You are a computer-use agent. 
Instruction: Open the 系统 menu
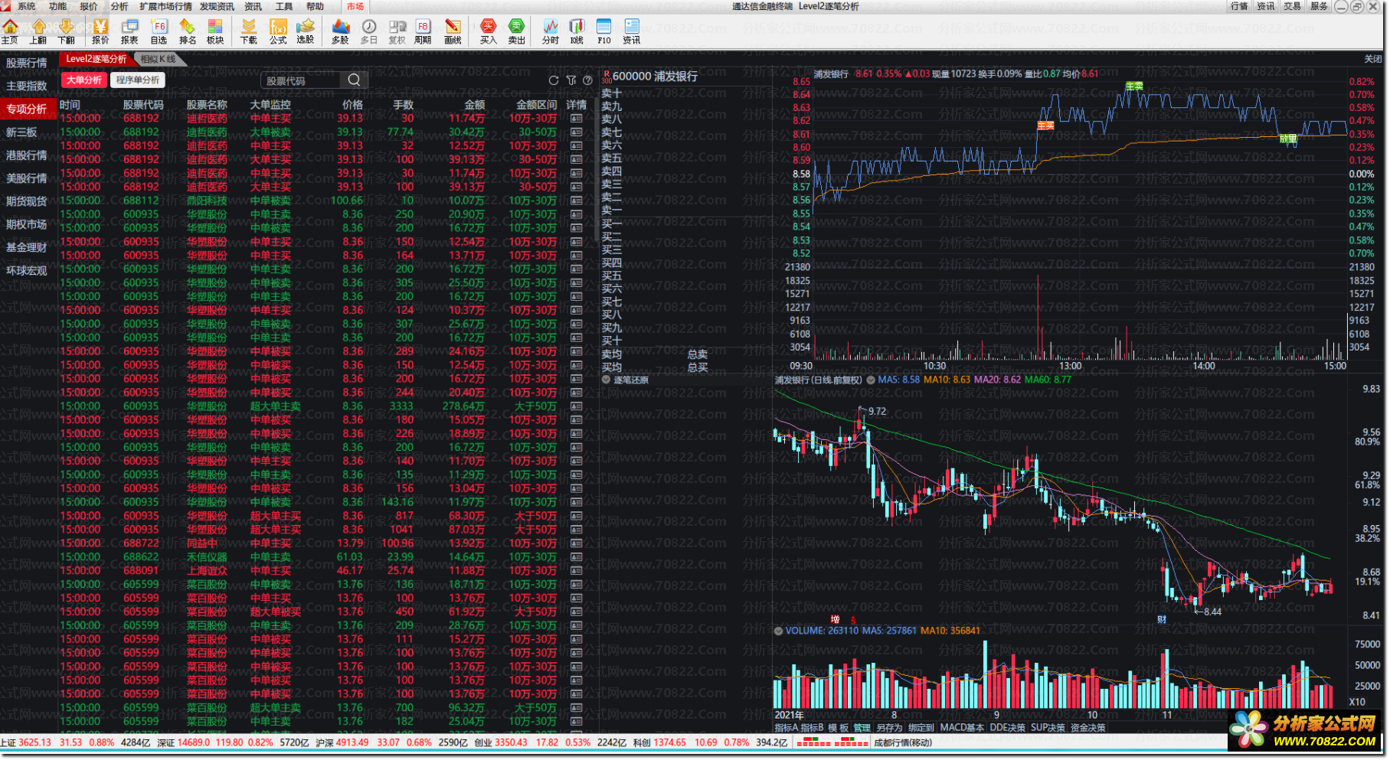pos(27,6)
